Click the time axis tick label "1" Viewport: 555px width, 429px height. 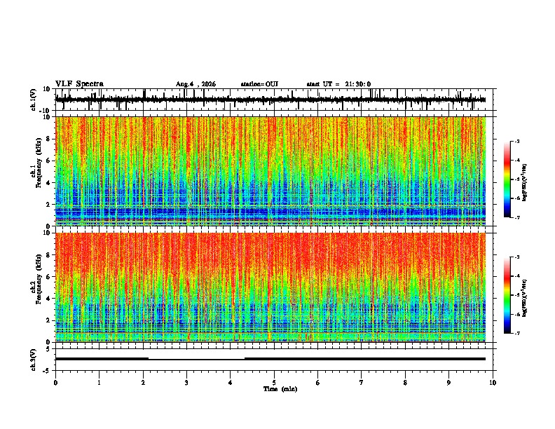[99, 383]
